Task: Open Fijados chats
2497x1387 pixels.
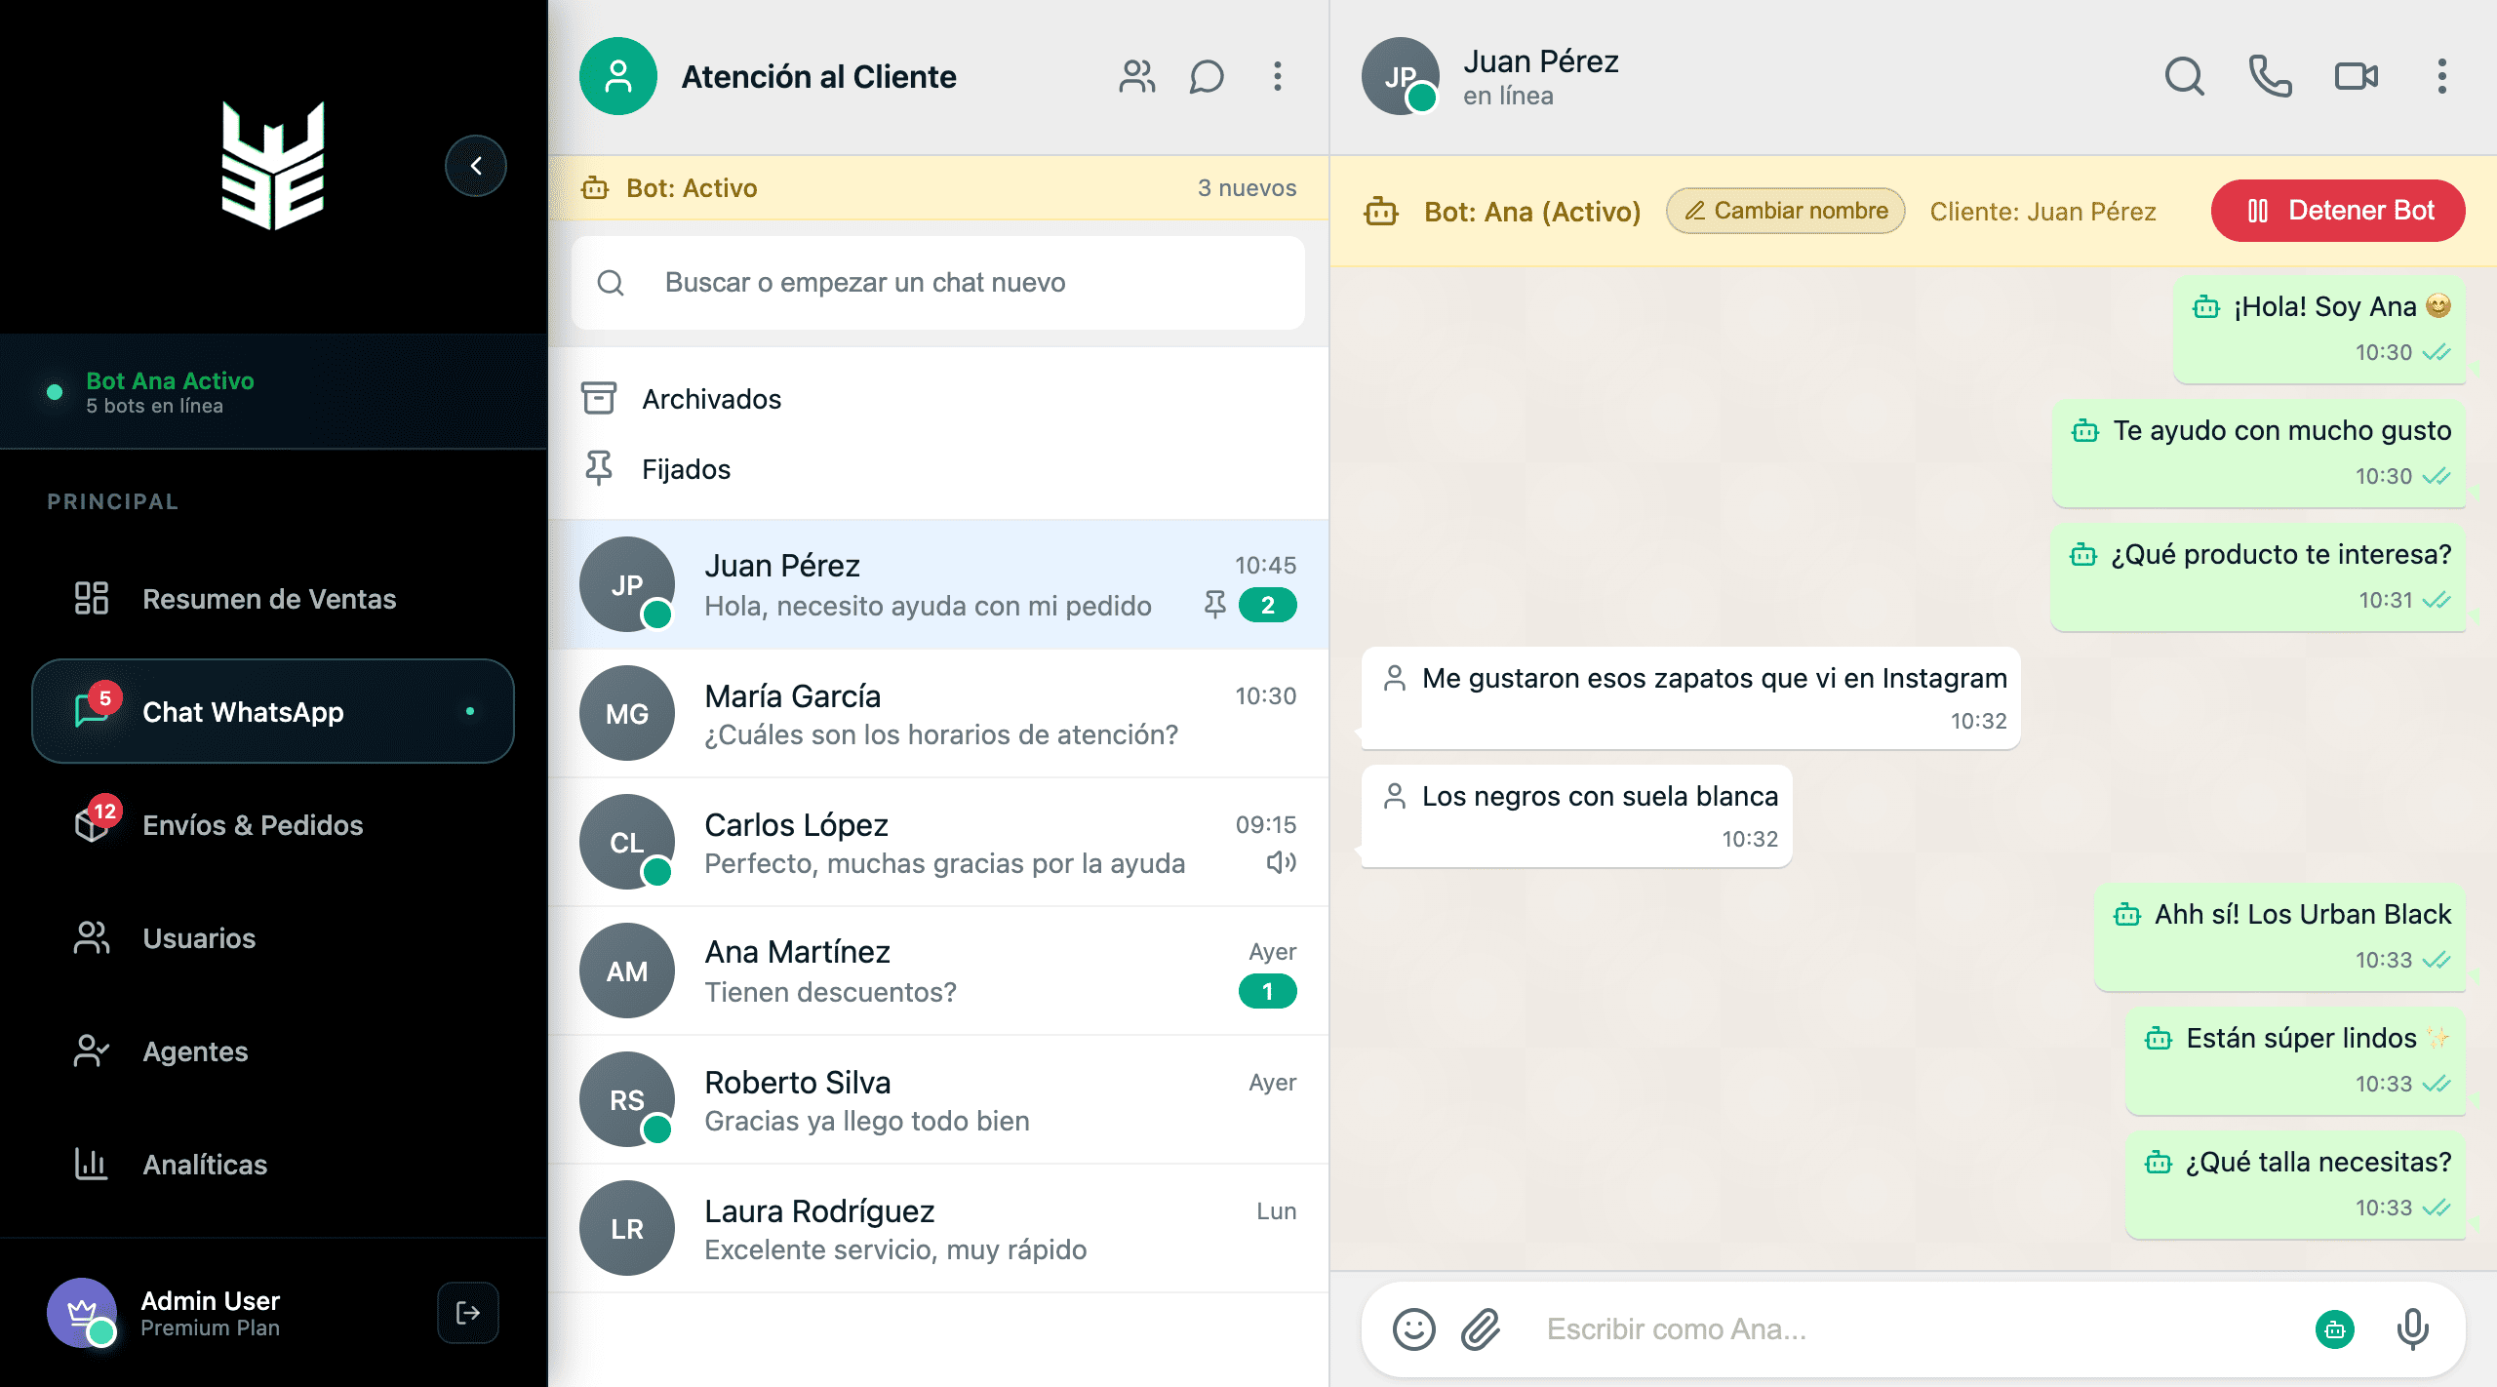Action: (x=938, y=469)
